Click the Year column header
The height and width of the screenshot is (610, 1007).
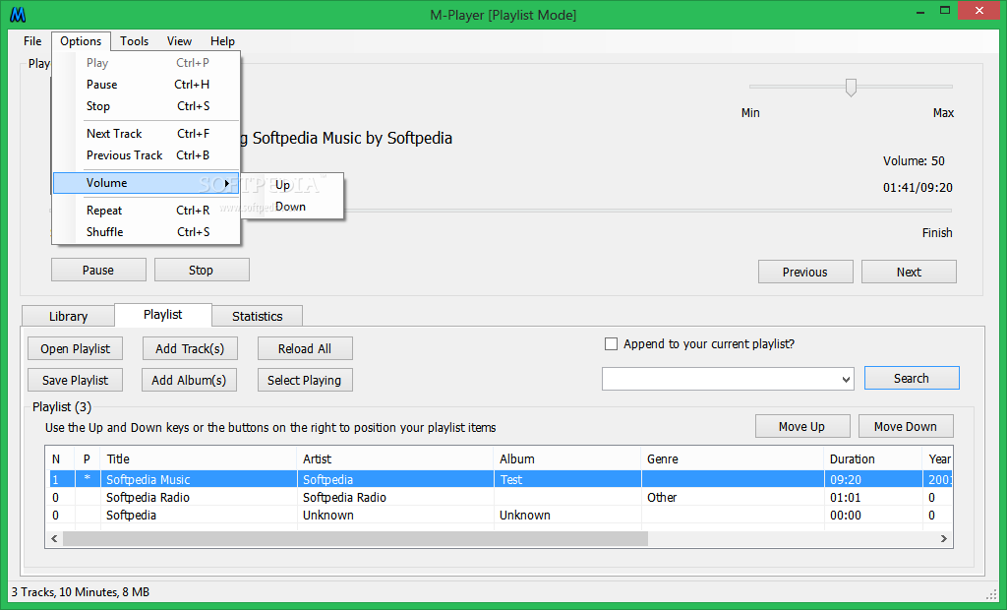(939, 458)
